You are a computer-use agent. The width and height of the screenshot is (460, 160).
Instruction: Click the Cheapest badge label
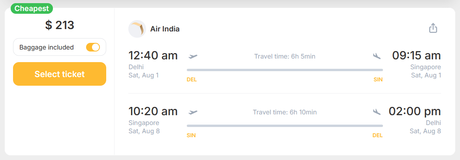[32, 8]
